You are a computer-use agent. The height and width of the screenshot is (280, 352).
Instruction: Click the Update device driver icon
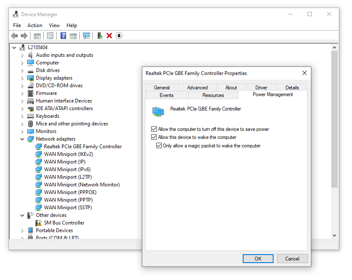100,36
